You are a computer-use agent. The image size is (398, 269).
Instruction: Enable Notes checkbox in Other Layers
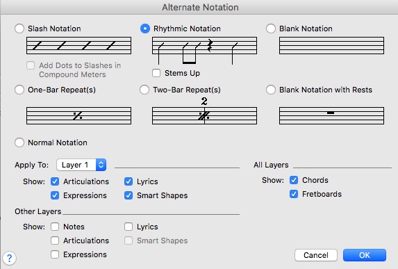click(55, 227)
